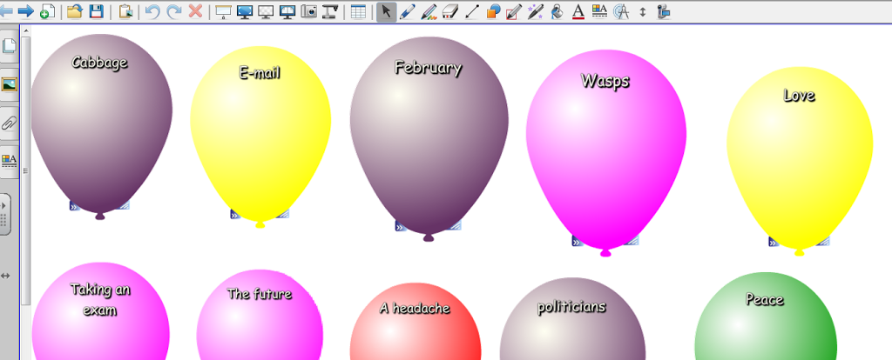Screen dimensions: 892x360
Task: Open dual page display
Action: click(287, 11)
